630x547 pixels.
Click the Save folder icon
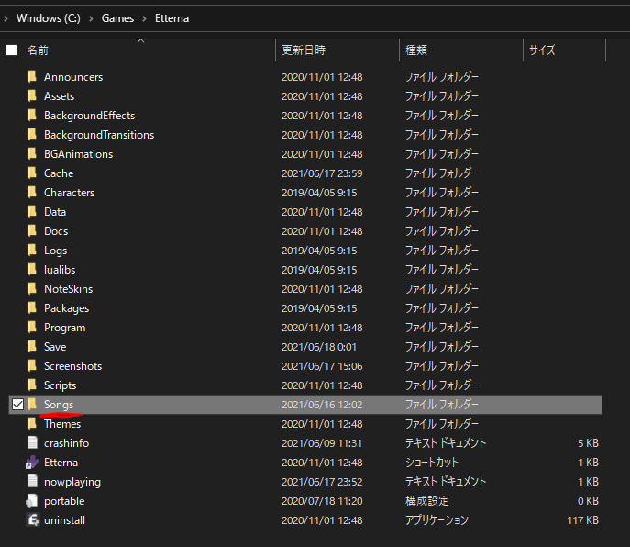pos(32,346)
